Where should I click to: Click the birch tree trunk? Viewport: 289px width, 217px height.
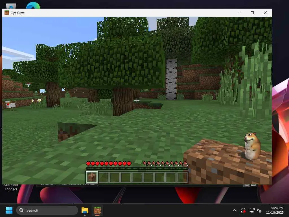[x=171, y=79]
